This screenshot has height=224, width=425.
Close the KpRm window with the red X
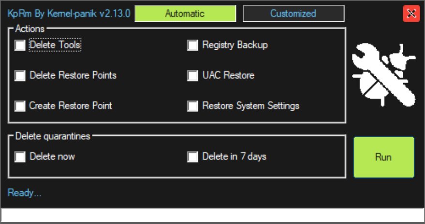coord(411,14)
